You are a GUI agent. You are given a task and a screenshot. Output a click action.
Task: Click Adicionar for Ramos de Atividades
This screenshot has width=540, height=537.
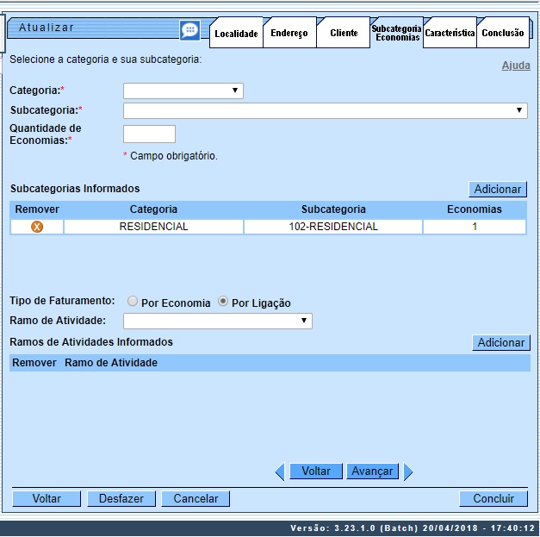point(500,342)
